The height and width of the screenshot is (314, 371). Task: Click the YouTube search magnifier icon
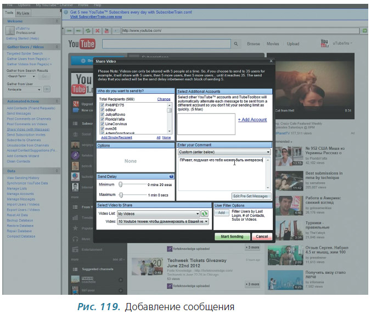click(x=236, y=44)
